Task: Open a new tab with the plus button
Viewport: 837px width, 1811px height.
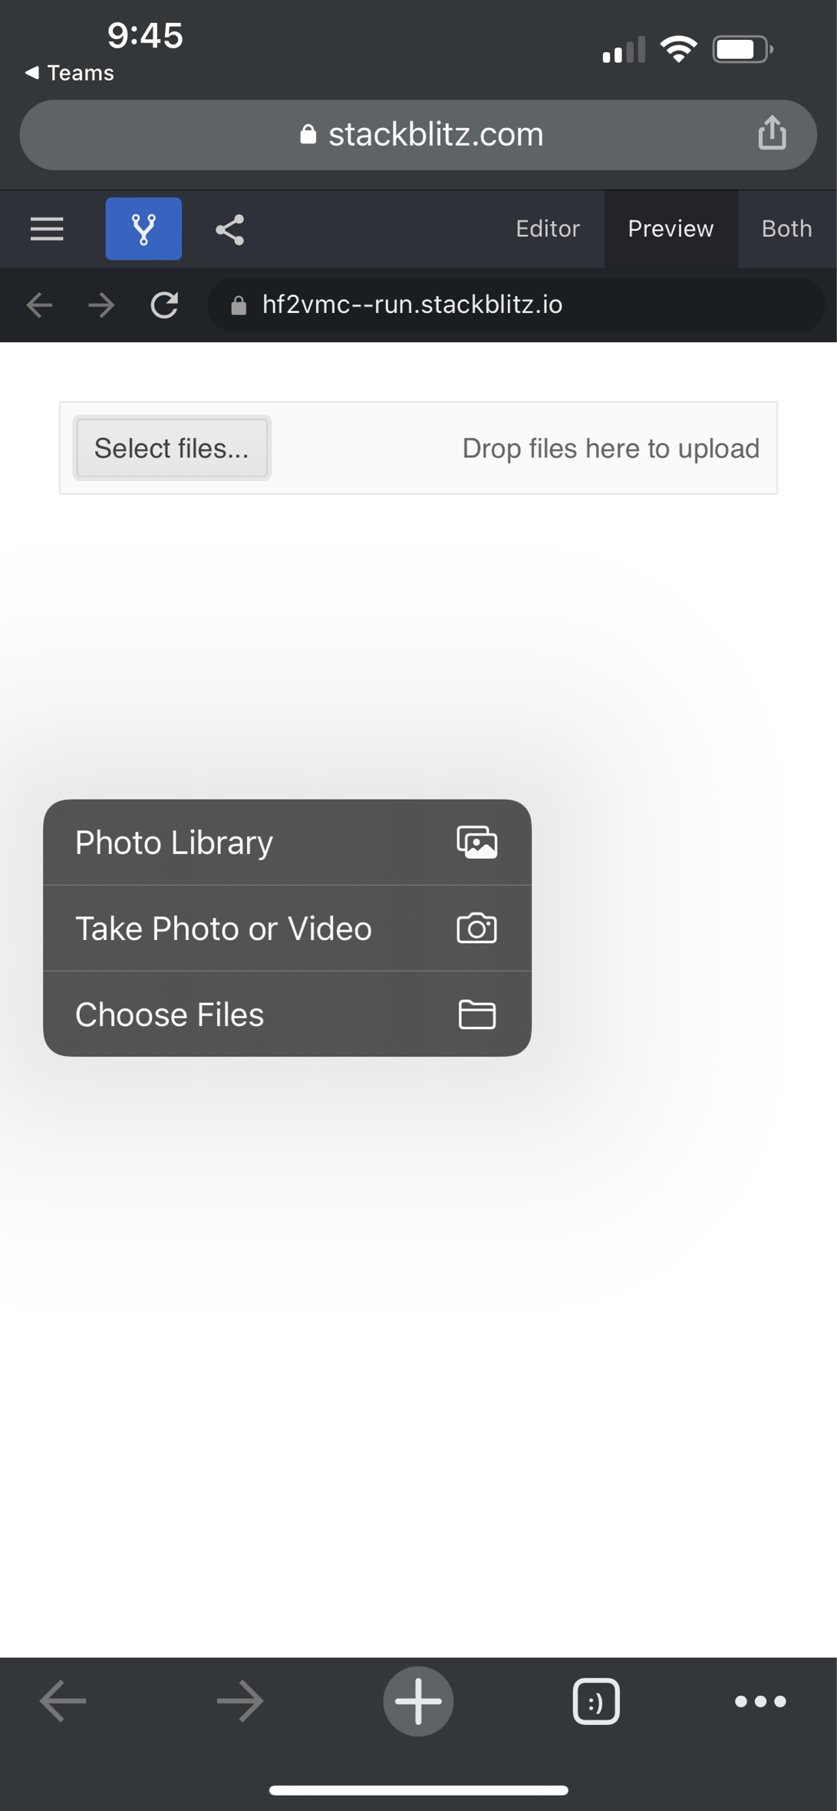Action: (x=418, y=1700)
